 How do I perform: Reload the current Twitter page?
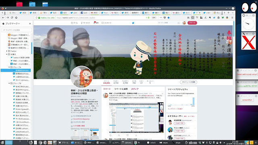point(12,18)
